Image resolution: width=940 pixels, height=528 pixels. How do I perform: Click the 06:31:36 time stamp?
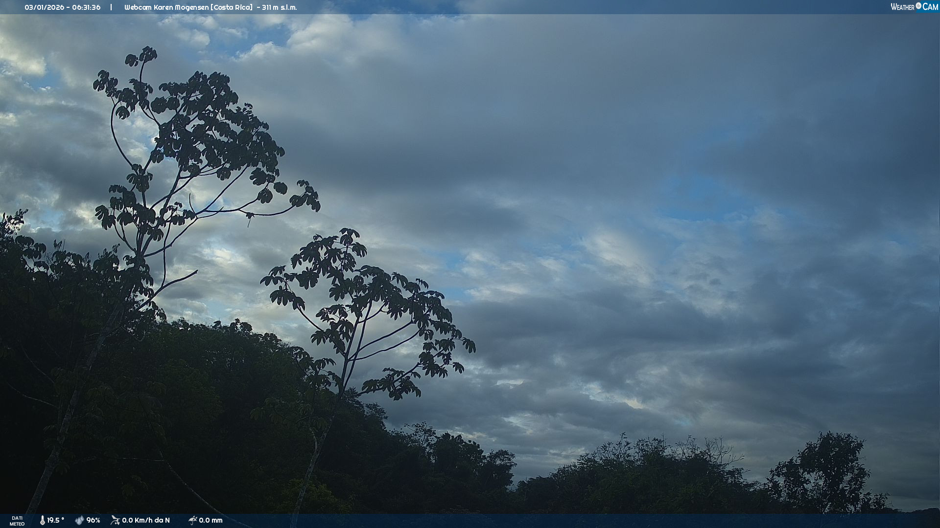(x=86, y=7)
